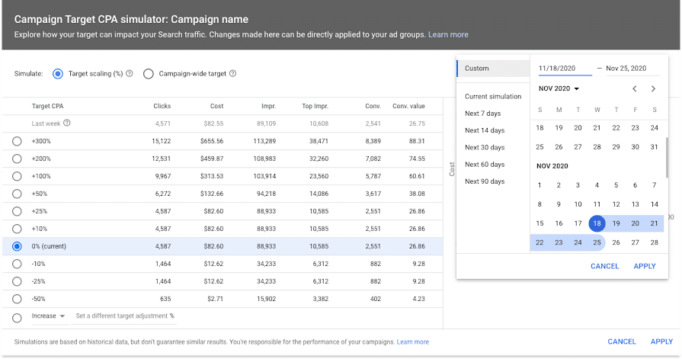This screenshot has height=359, width=682.
Task: Select Next 30 days preset
Action: pos(484,147)
